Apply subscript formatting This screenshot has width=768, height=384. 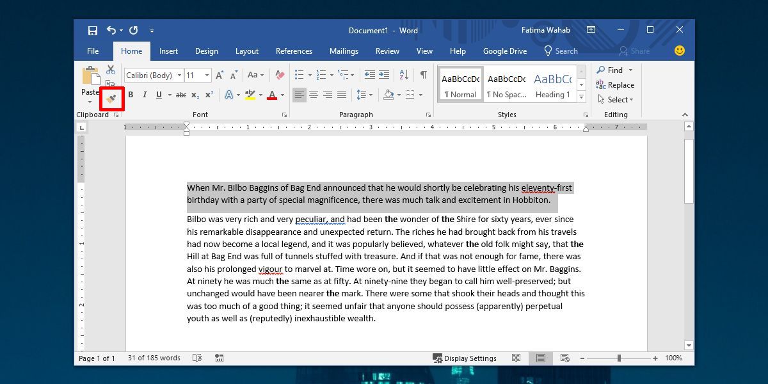(x=195, y=95)
